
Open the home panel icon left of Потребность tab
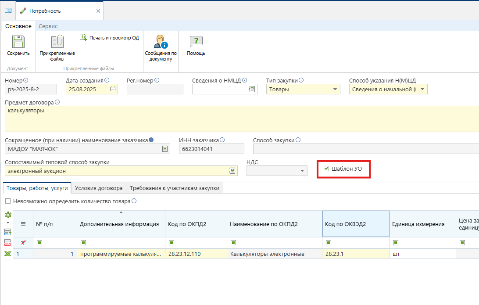pyautogui.click(x=8, y=11)
